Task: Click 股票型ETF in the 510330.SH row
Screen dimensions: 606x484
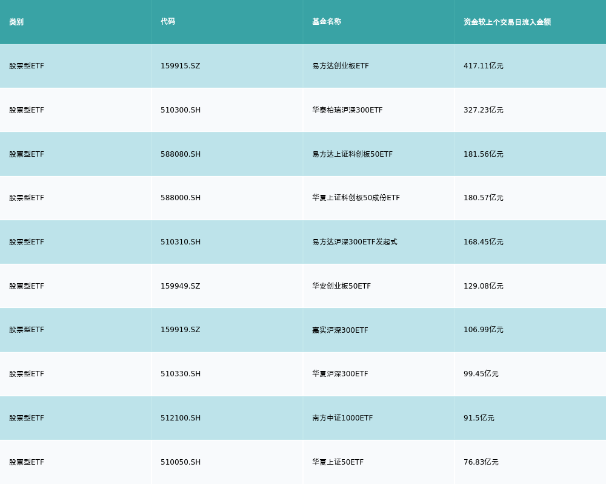Action: (27, 374)
